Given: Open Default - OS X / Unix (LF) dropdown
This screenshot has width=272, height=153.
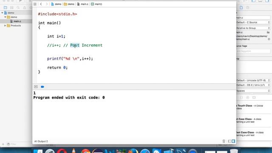Looking at the screenshot, I should [253, 85].
